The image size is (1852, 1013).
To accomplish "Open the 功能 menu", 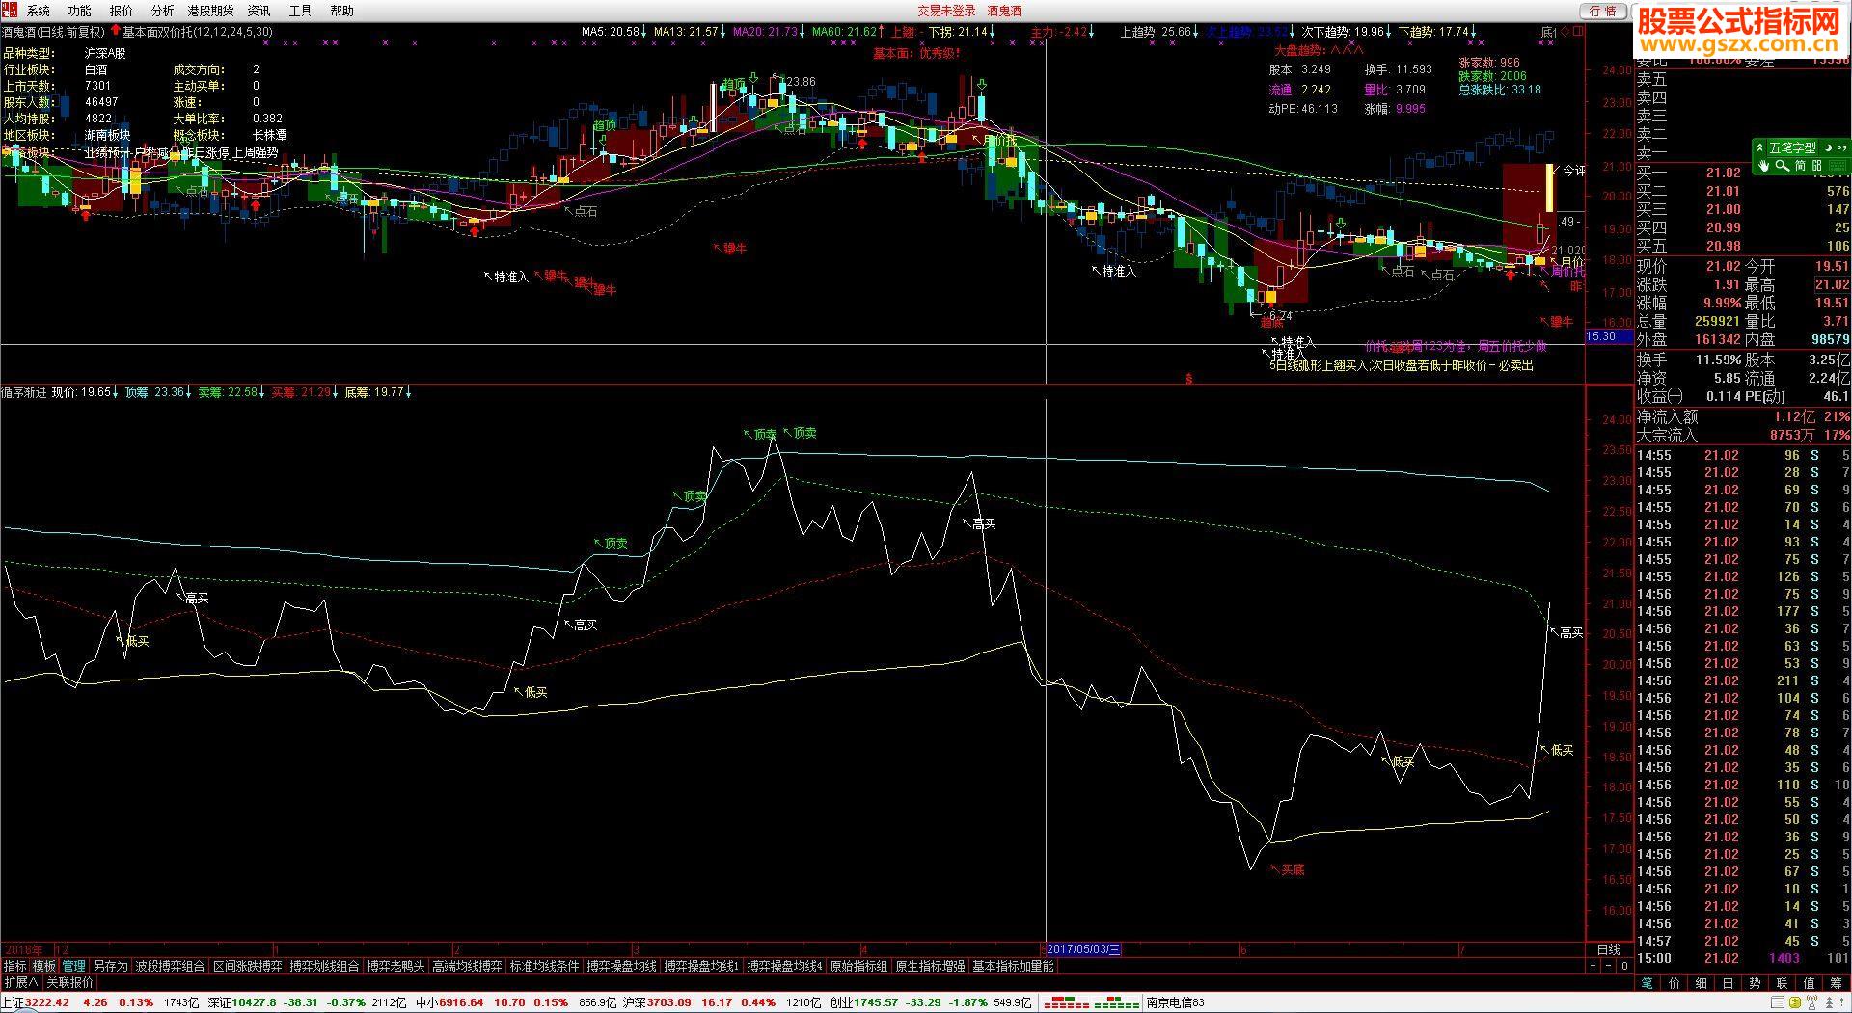I will [x=79, y=11].
